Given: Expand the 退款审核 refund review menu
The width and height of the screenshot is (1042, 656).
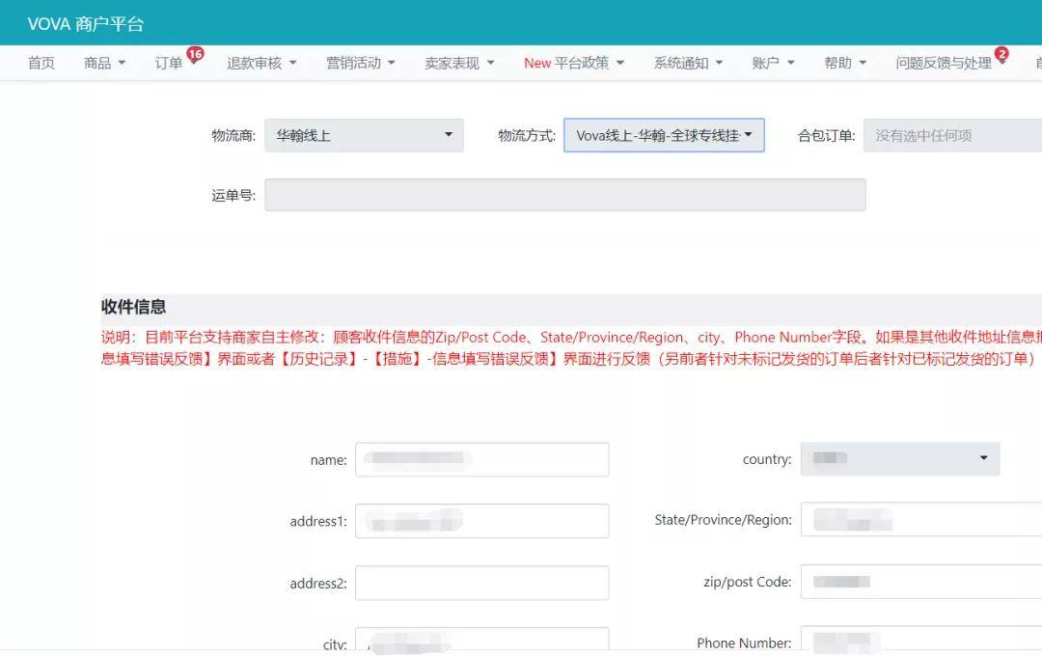Looking at the screenshot, I should (261, 63).
